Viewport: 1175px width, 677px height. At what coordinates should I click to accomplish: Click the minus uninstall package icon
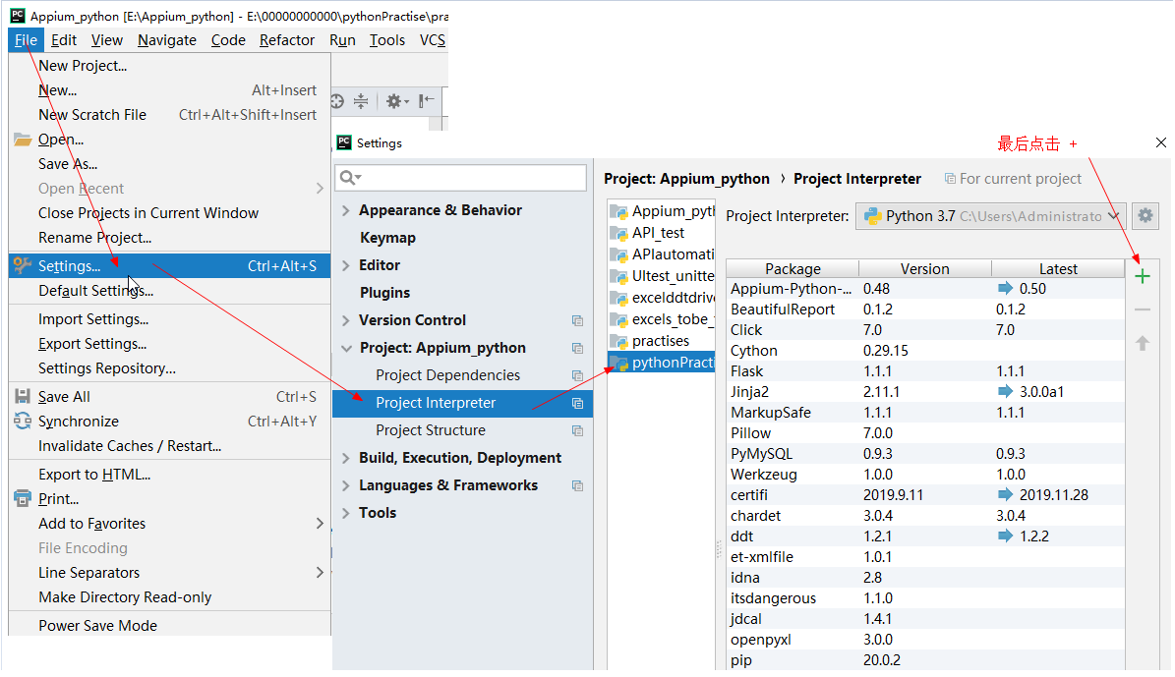coord(1142,310)
